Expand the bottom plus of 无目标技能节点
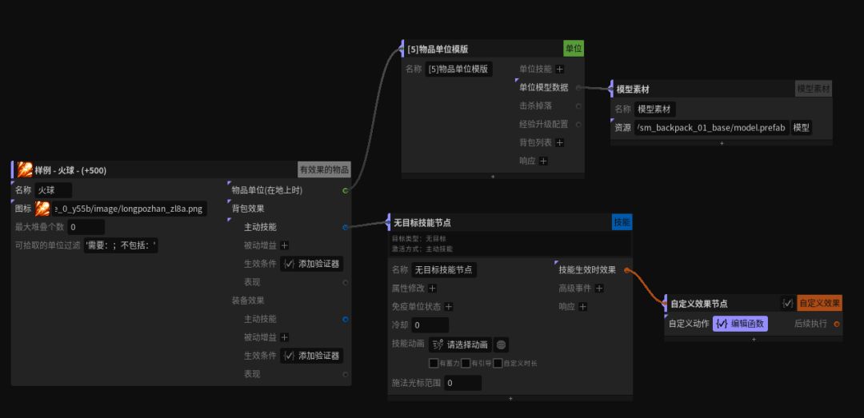 point(510,398)
